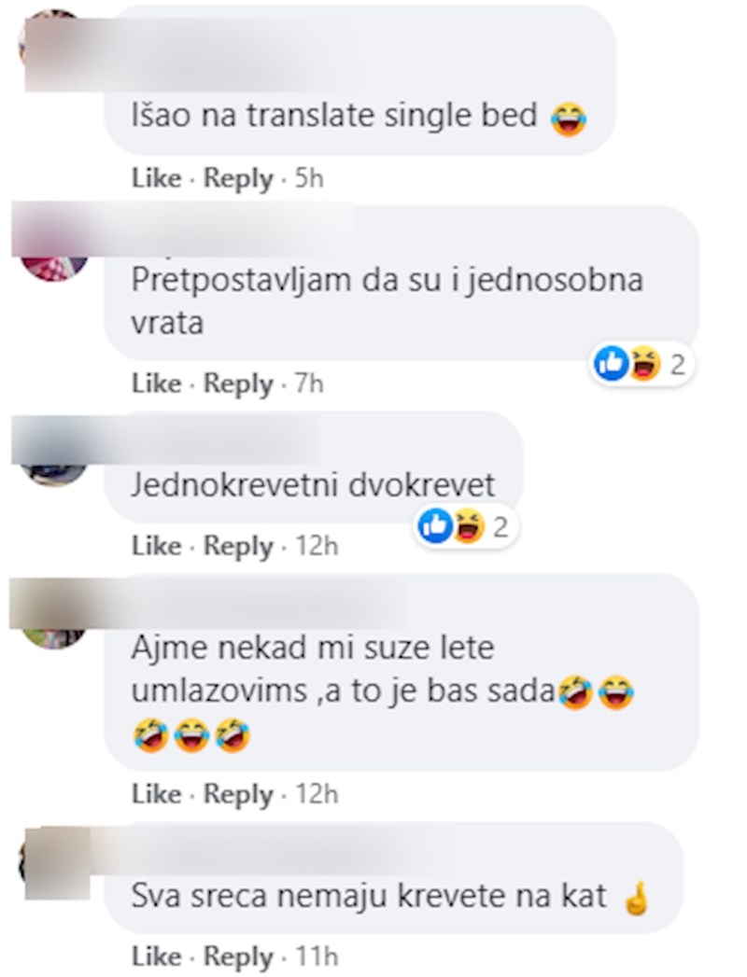Like the 'Jednokrevetni dvokrevet' comment
This screenshot has height=977, width=747.
[157, 546]
